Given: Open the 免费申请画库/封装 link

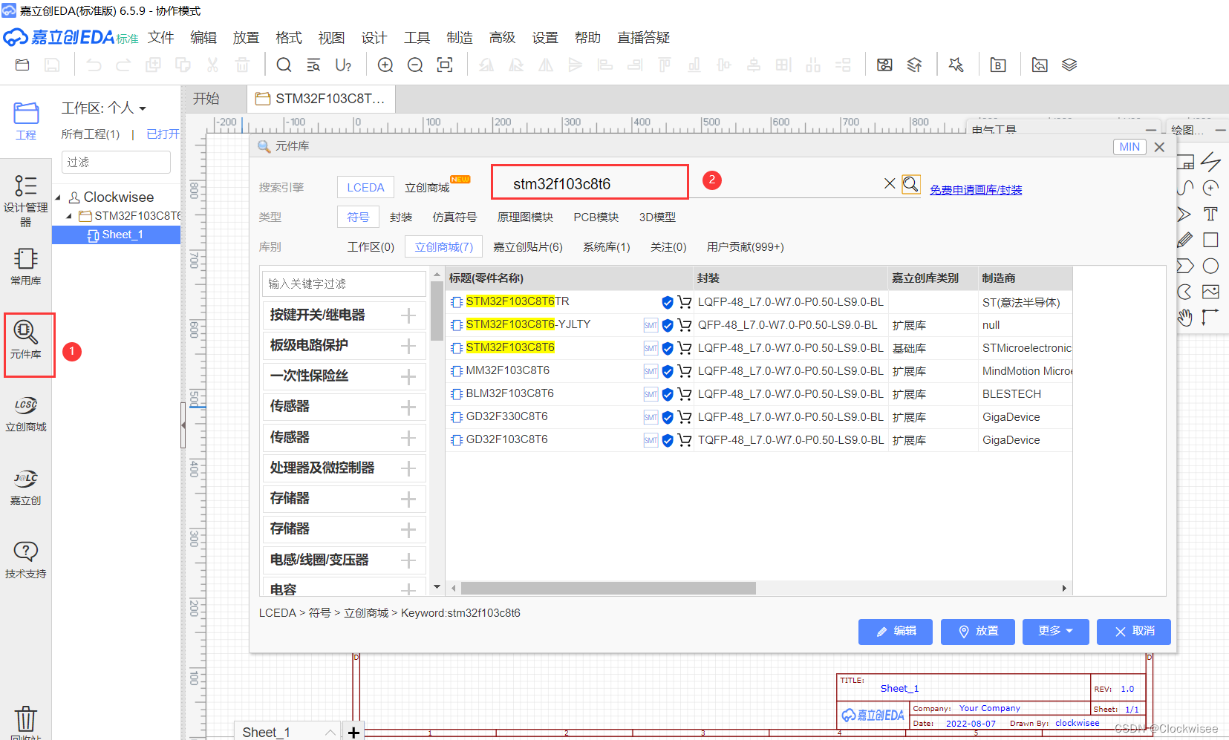Looking at the screenshot, I should 976,190.
